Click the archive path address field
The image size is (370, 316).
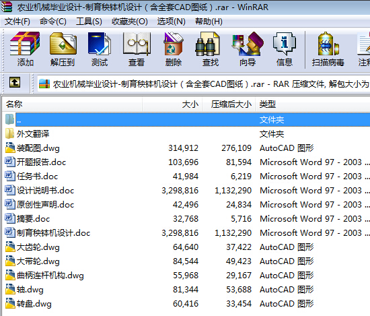[x=204, y=84]
